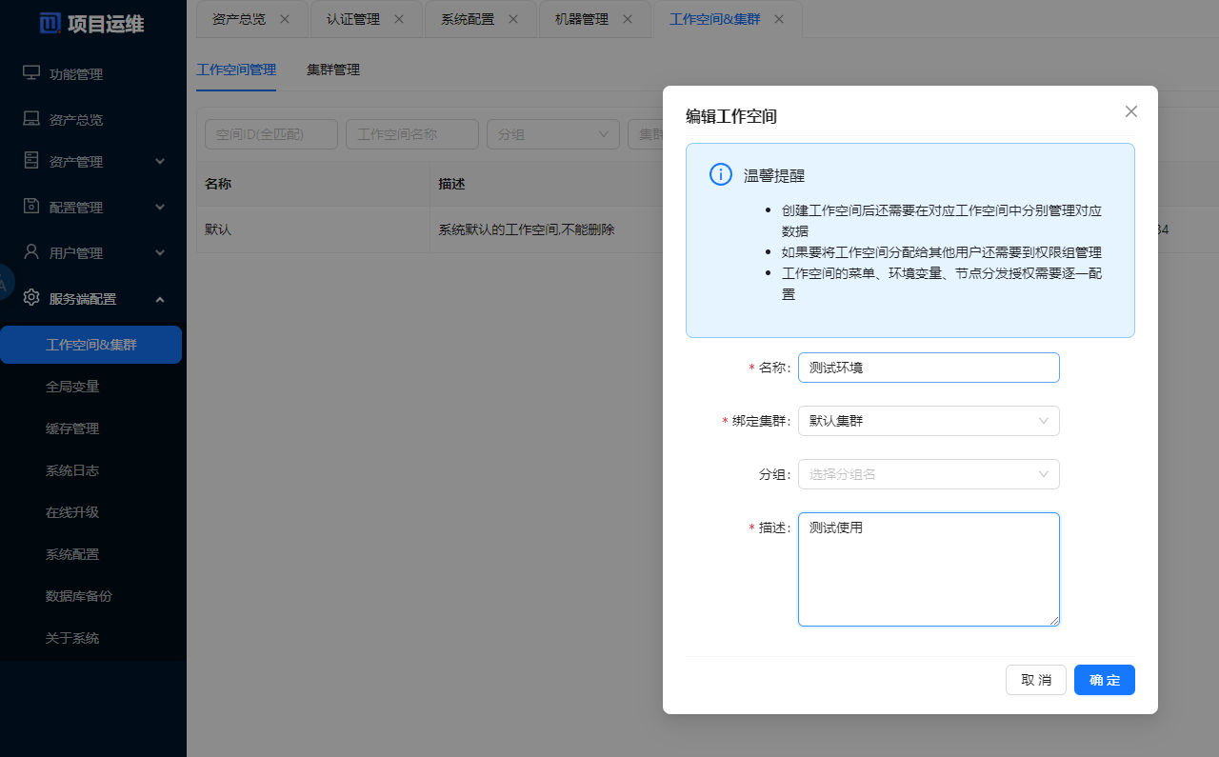Screen dimensions: 1219x757
Task: Close the 编辑工作空间 dialog with X icon
Action: coord(1131,111)
